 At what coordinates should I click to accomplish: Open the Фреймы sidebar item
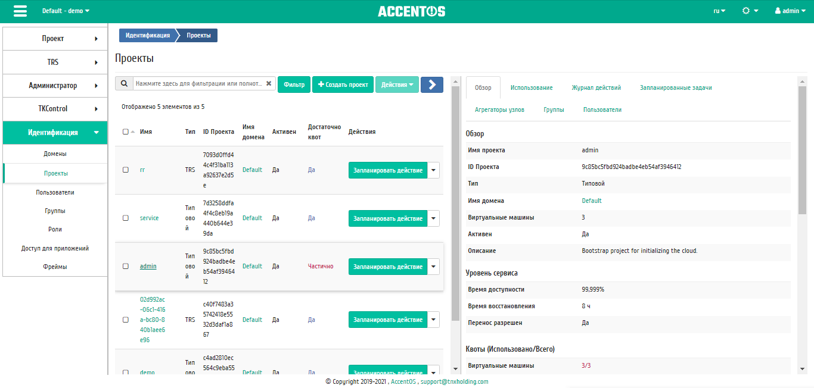point(55,267)
